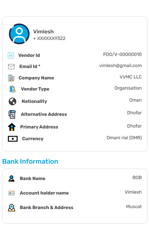Click the Bank Name person icon
Viewport: 149px width, 252px height.
point(11,178)
